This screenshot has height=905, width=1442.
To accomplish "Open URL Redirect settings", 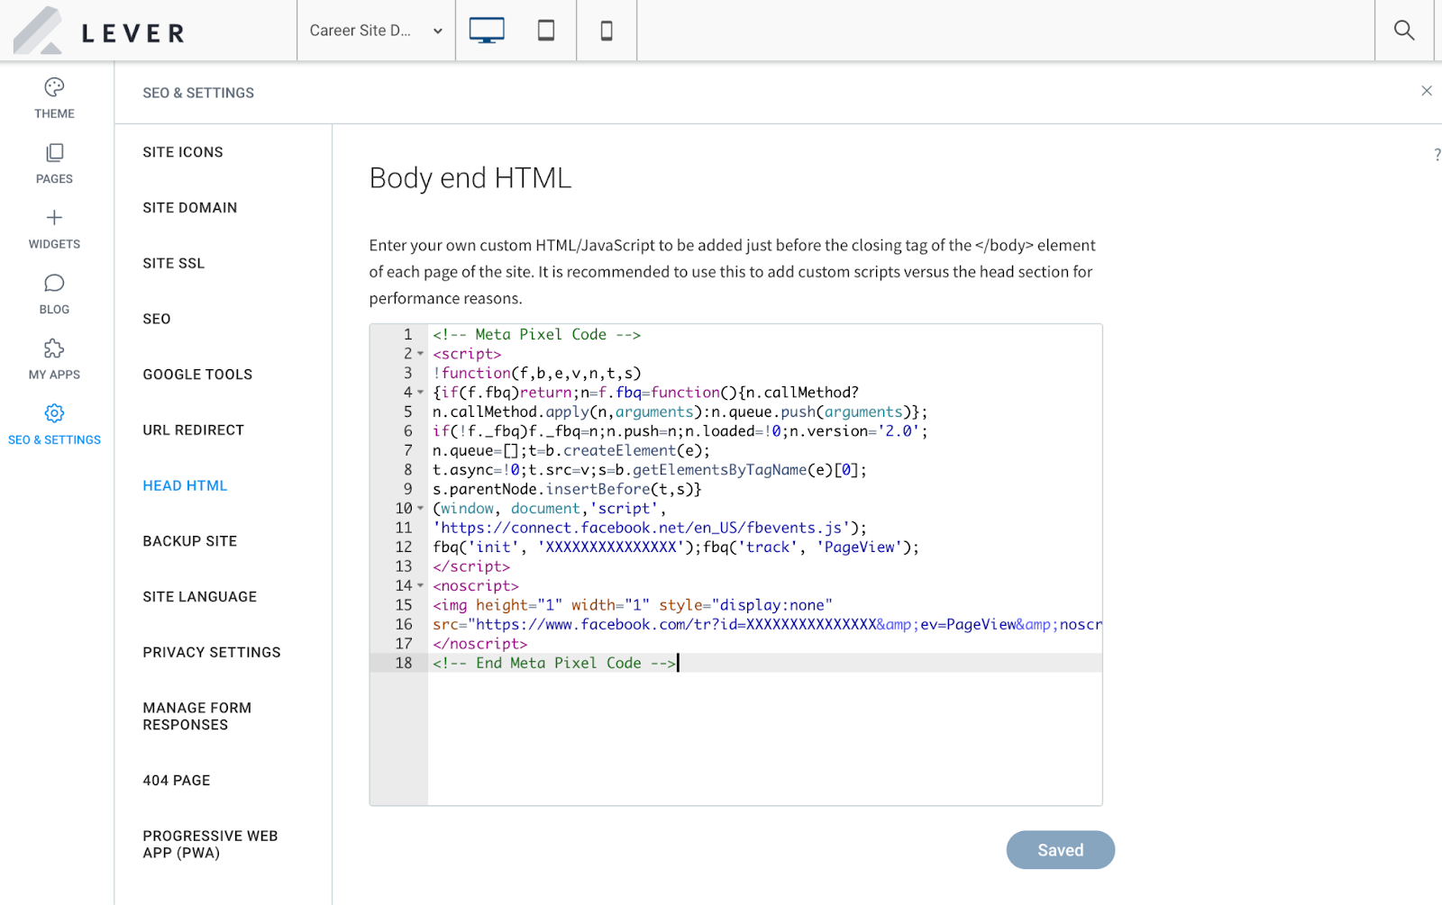I will [194, 430].
